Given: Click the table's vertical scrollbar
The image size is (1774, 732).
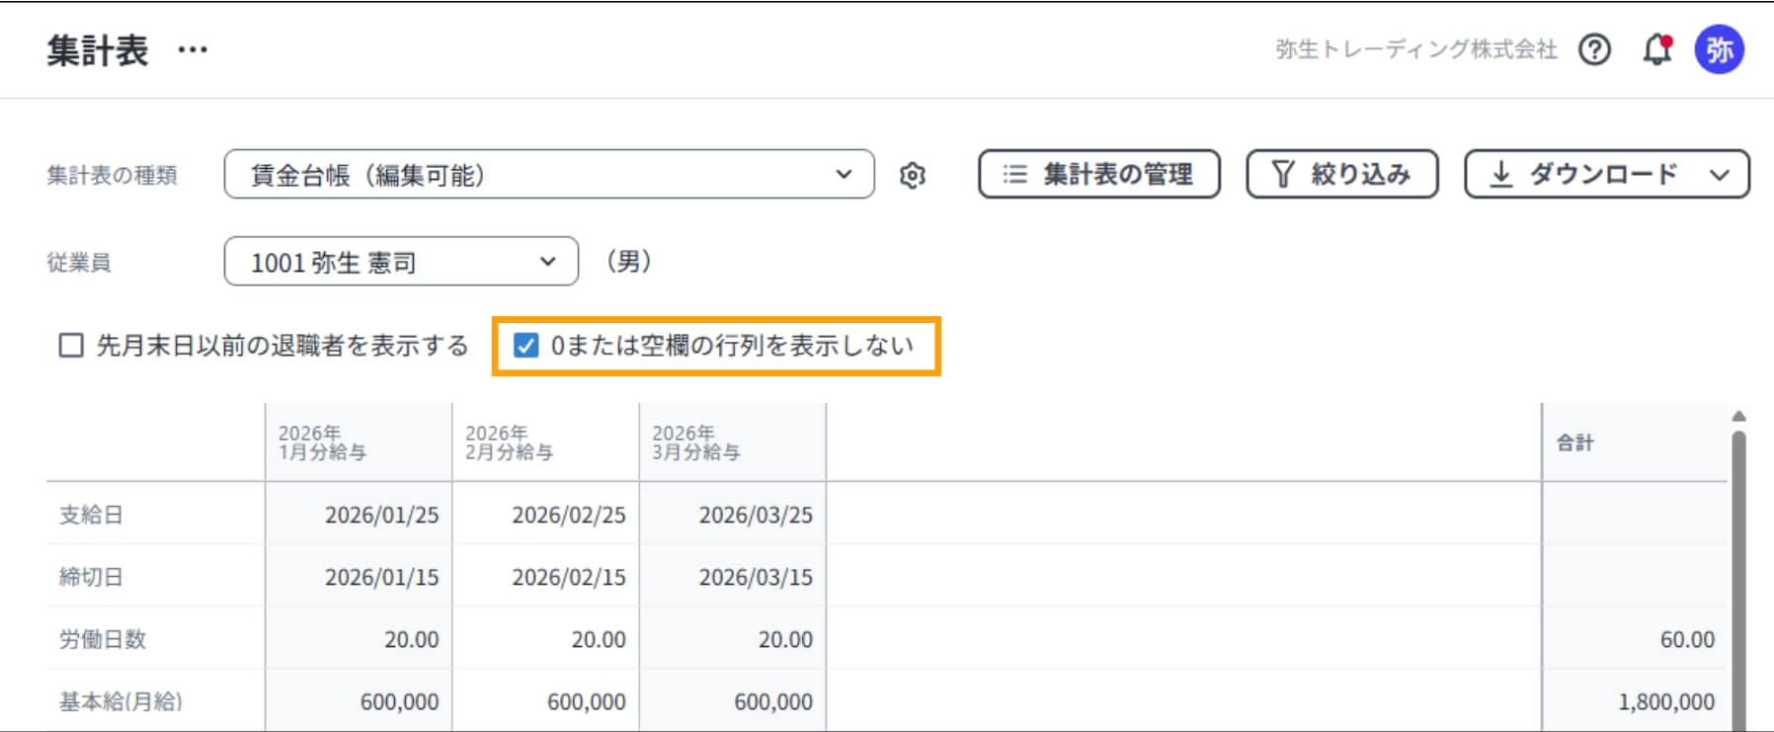Looking at the screenshot, I should coord(1738,581).
